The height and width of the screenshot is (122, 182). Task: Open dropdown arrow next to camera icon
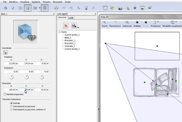[x=39, y=8]
